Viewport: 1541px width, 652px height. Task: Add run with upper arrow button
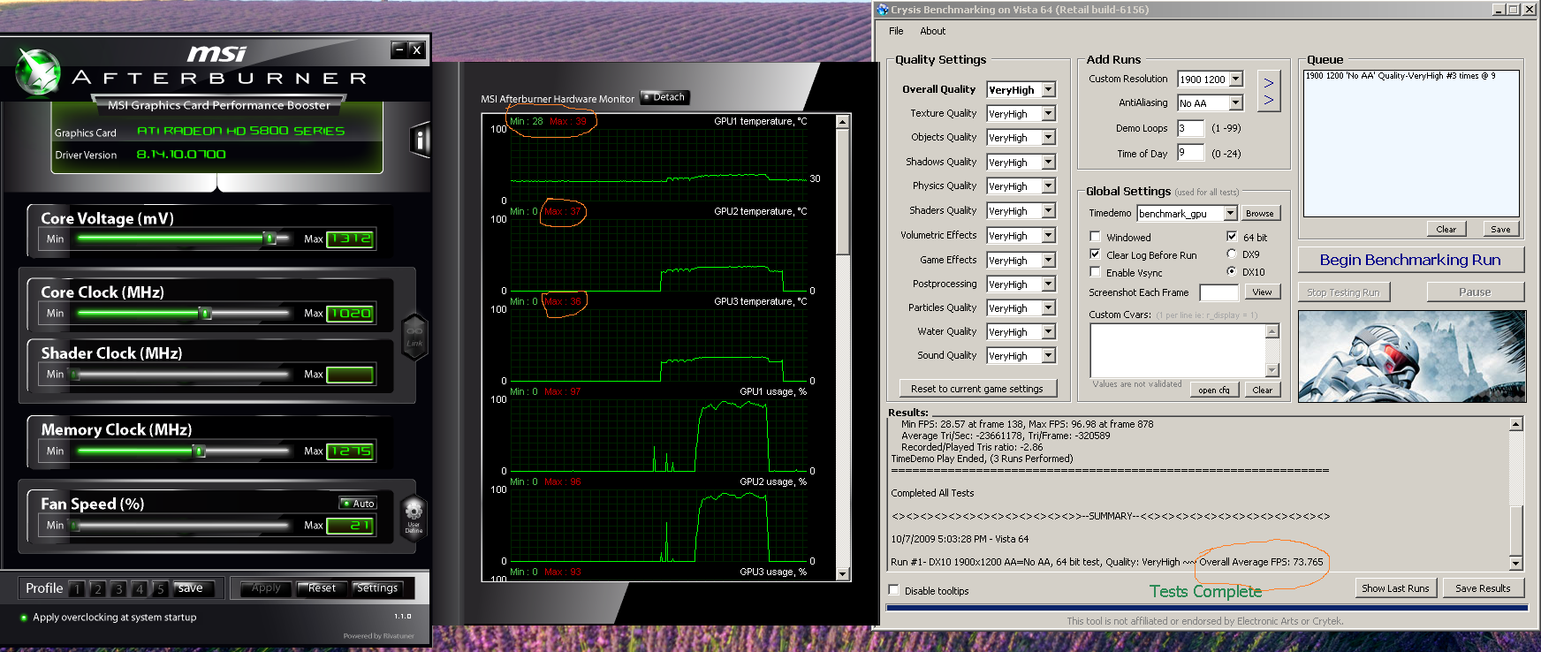(1268, 83)
